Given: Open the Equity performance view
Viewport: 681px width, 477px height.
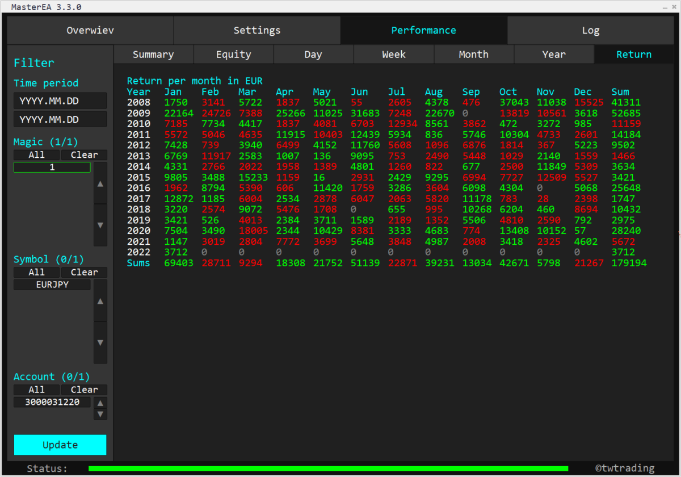Looking at the screenshot, I should pos(233,54).
